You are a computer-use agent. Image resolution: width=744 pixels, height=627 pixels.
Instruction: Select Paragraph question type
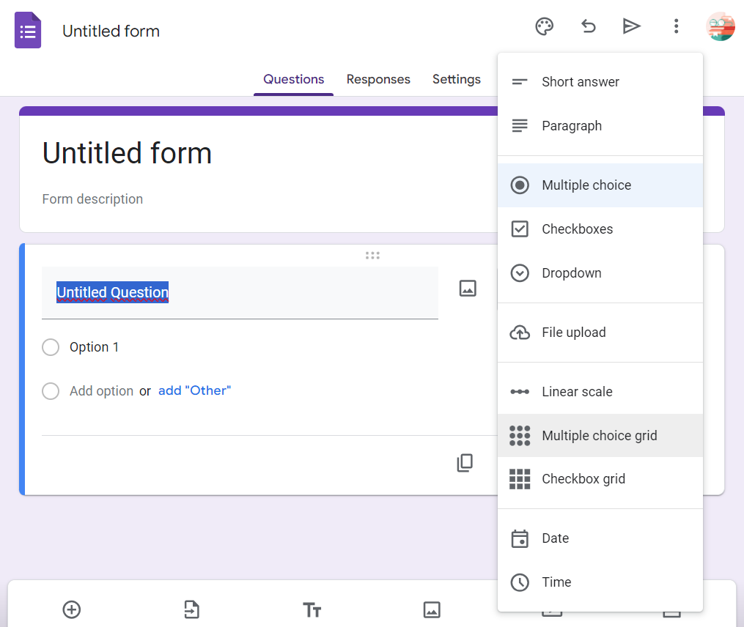click(x=600, y=126)
